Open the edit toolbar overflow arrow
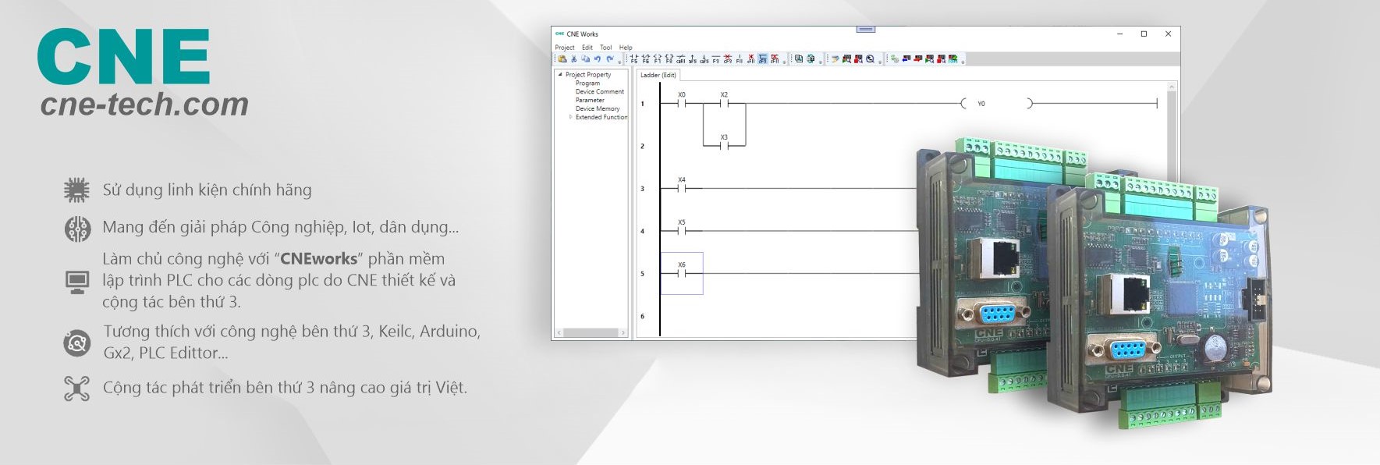The image size is (1380, 465). pos(619,61)
